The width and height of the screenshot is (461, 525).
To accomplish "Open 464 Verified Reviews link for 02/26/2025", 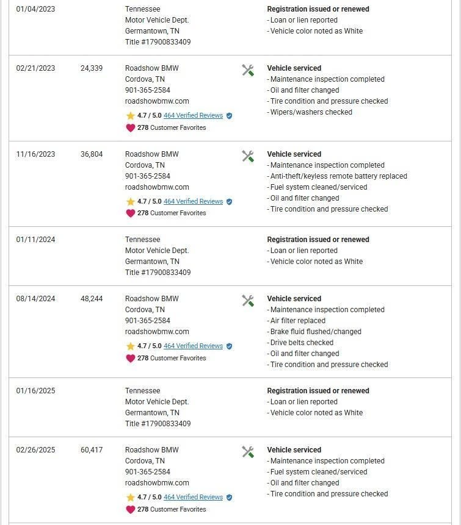I will click(x=193, y=498).
